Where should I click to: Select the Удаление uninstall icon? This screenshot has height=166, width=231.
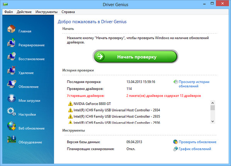pos(11,70)
